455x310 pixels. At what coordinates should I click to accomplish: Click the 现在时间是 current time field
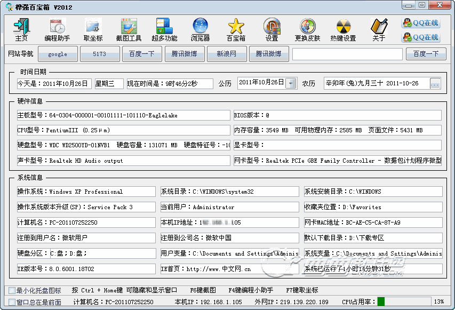[170, 84]
